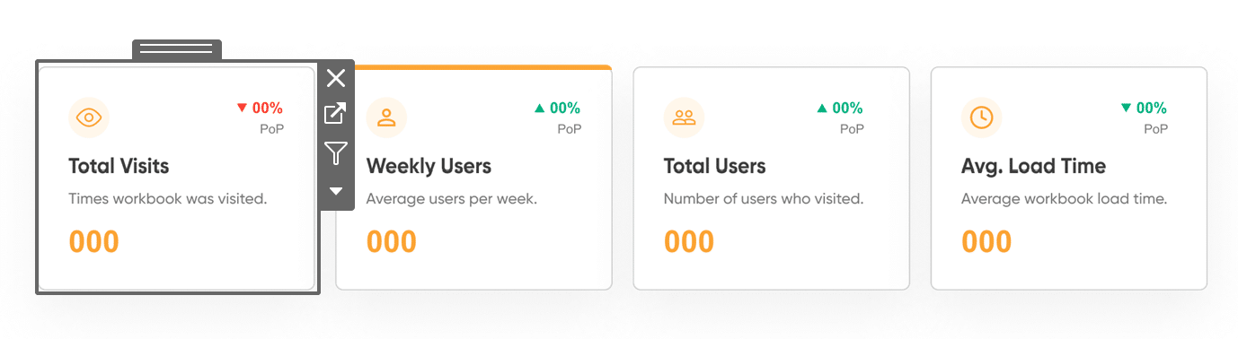Click green down triangle on Avg. Load Time
Screen dimensions: 1238x339
coord(1126,108)
